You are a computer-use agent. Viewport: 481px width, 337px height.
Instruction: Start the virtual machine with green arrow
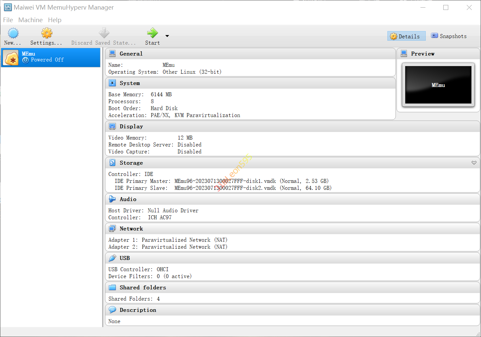point(152,33)
